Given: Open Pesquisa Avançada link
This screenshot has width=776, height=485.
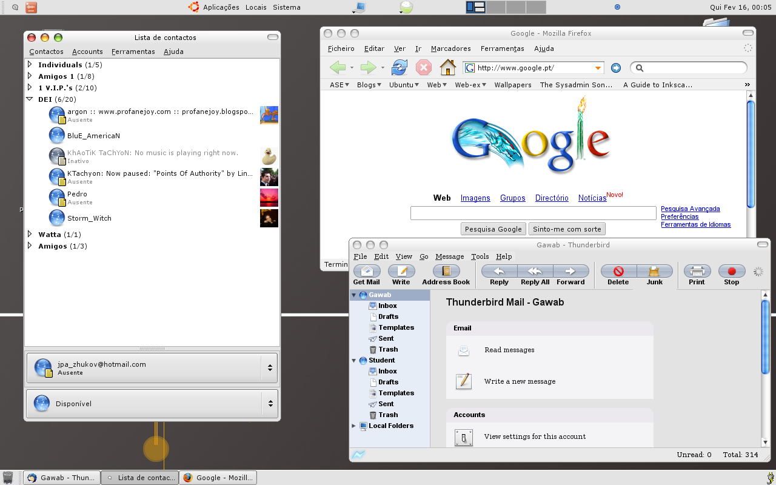Looking at the screenshot, I should [x=691, y=209].
